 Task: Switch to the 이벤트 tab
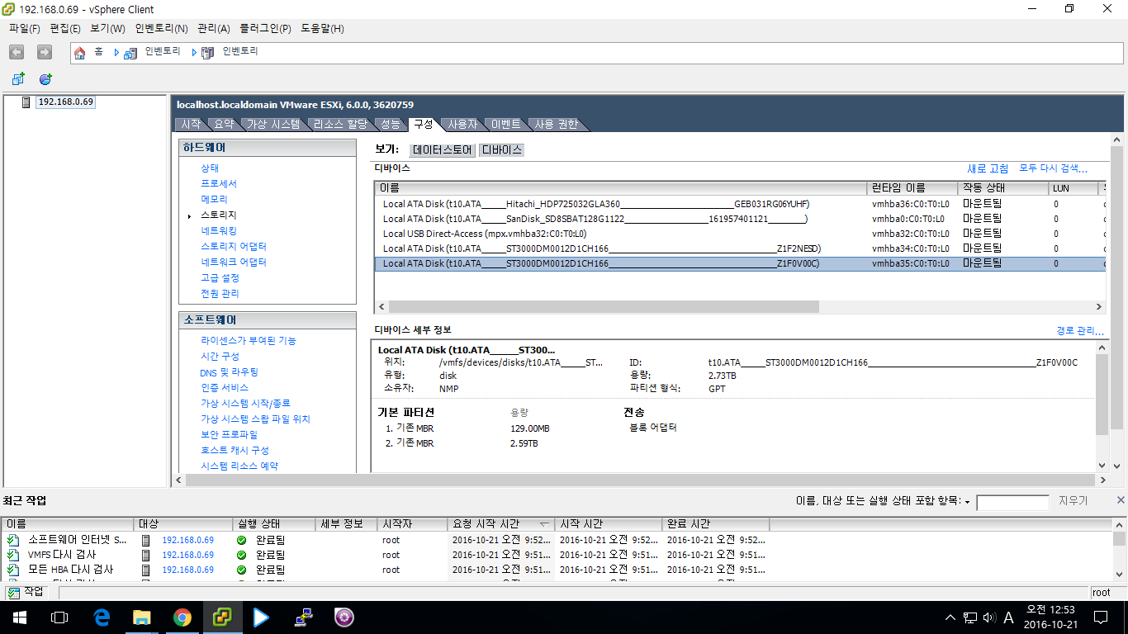click(x=506, y=124)
